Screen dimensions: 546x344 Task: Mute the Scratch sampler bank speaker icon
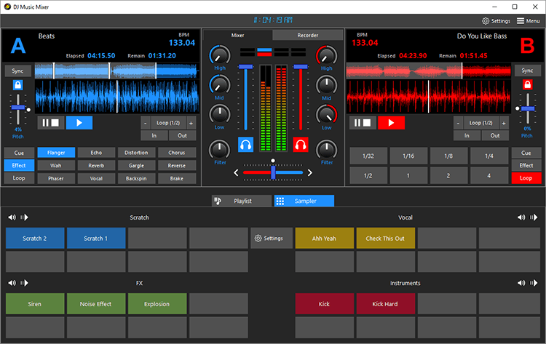point(12,217)
